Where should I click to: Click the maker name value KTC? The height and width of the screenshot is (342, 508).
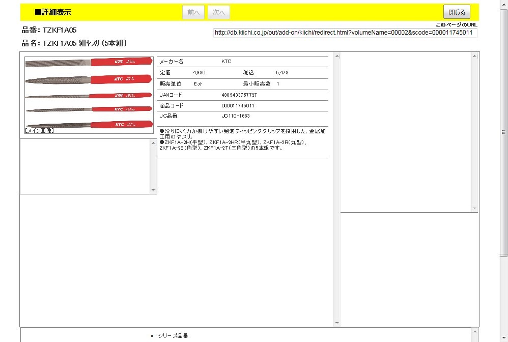click(x=227, y=61)
